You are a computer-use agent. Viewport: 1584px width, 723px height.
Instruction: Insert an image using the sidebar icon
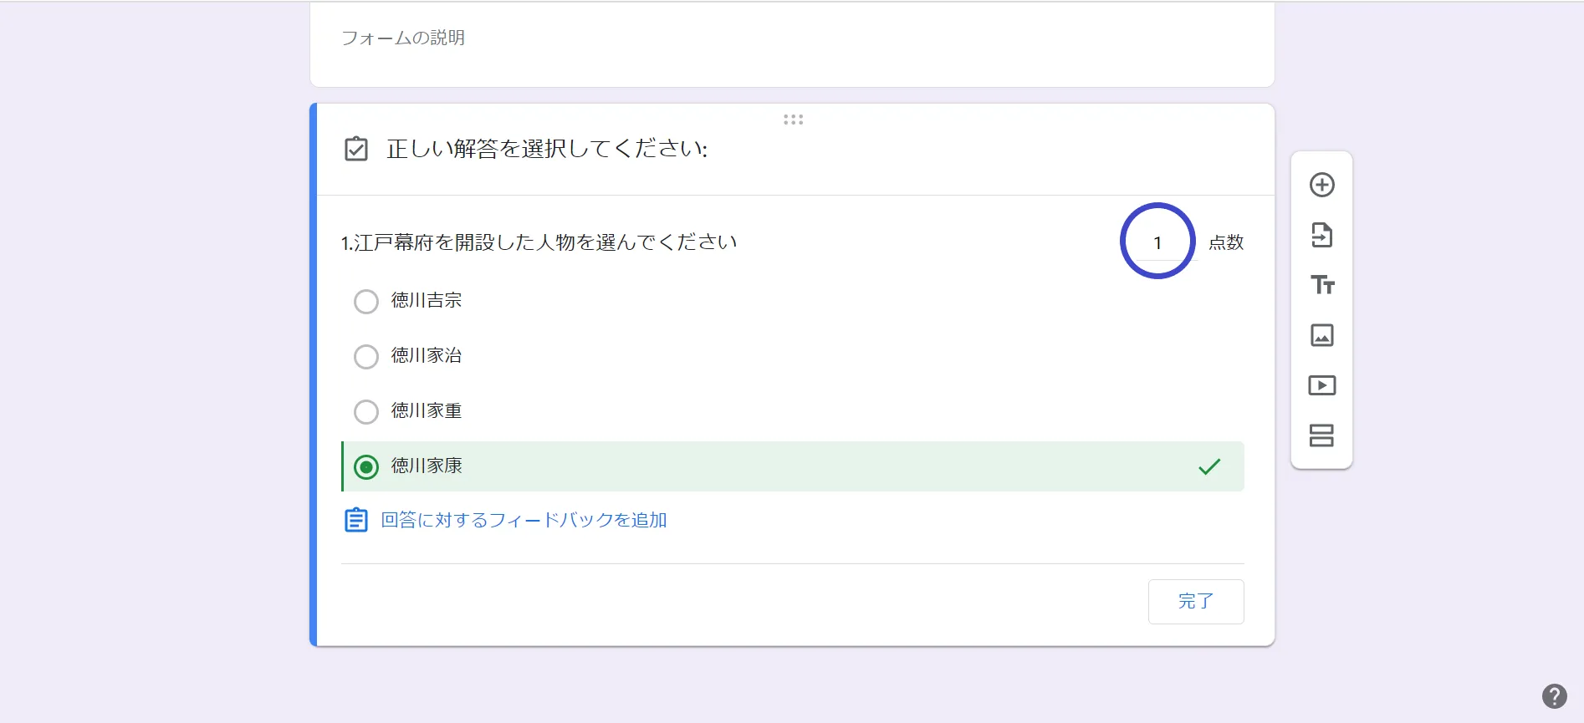pyautogui.click(x=1321, y=335)
